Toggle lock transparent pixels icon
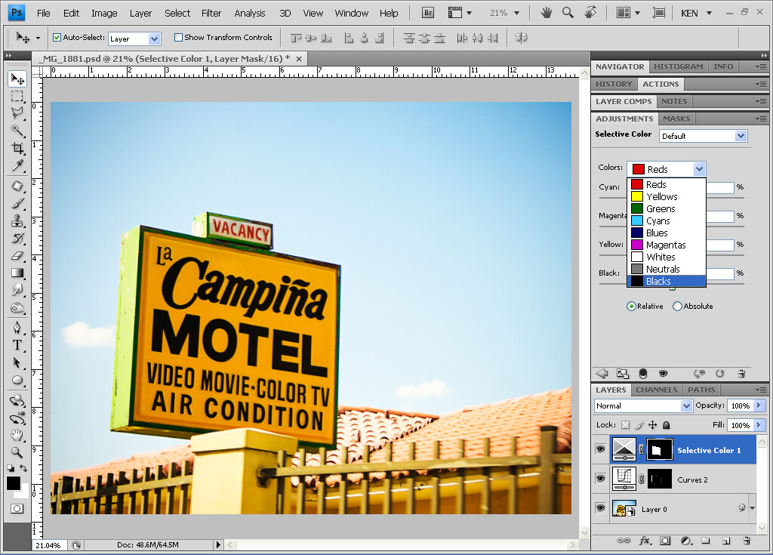Screen dimensions: 773x555 pos(625,425)
